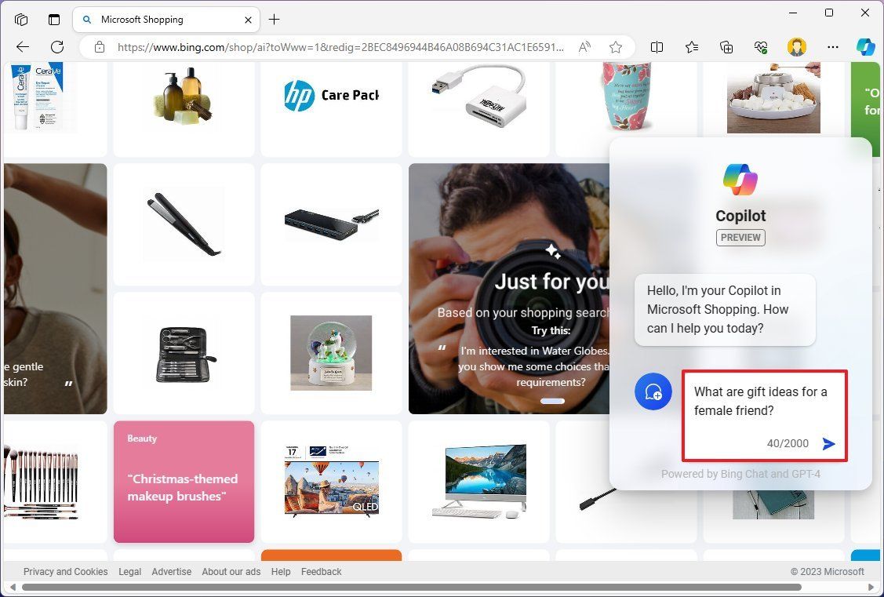884x597 pixels.
Task: Open the Privacy and Cookies link
Action: (x=65, y=571)
